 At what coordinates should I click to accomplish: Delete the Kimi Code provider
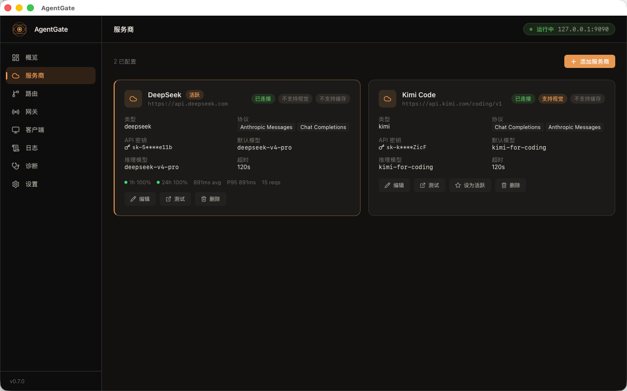pyautogui.click(x=510, y=185)
